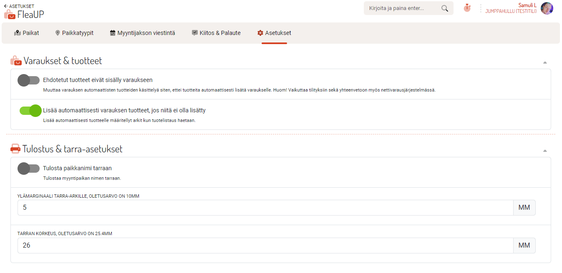The image size is (562, 273).
Task: Toggle Tulosta paikkanimi tarraan on
Action: pos(28,169)
